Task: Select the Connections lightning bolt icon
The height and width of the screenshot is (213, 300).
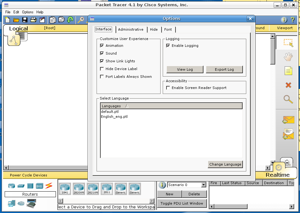Action: (49, 186)
